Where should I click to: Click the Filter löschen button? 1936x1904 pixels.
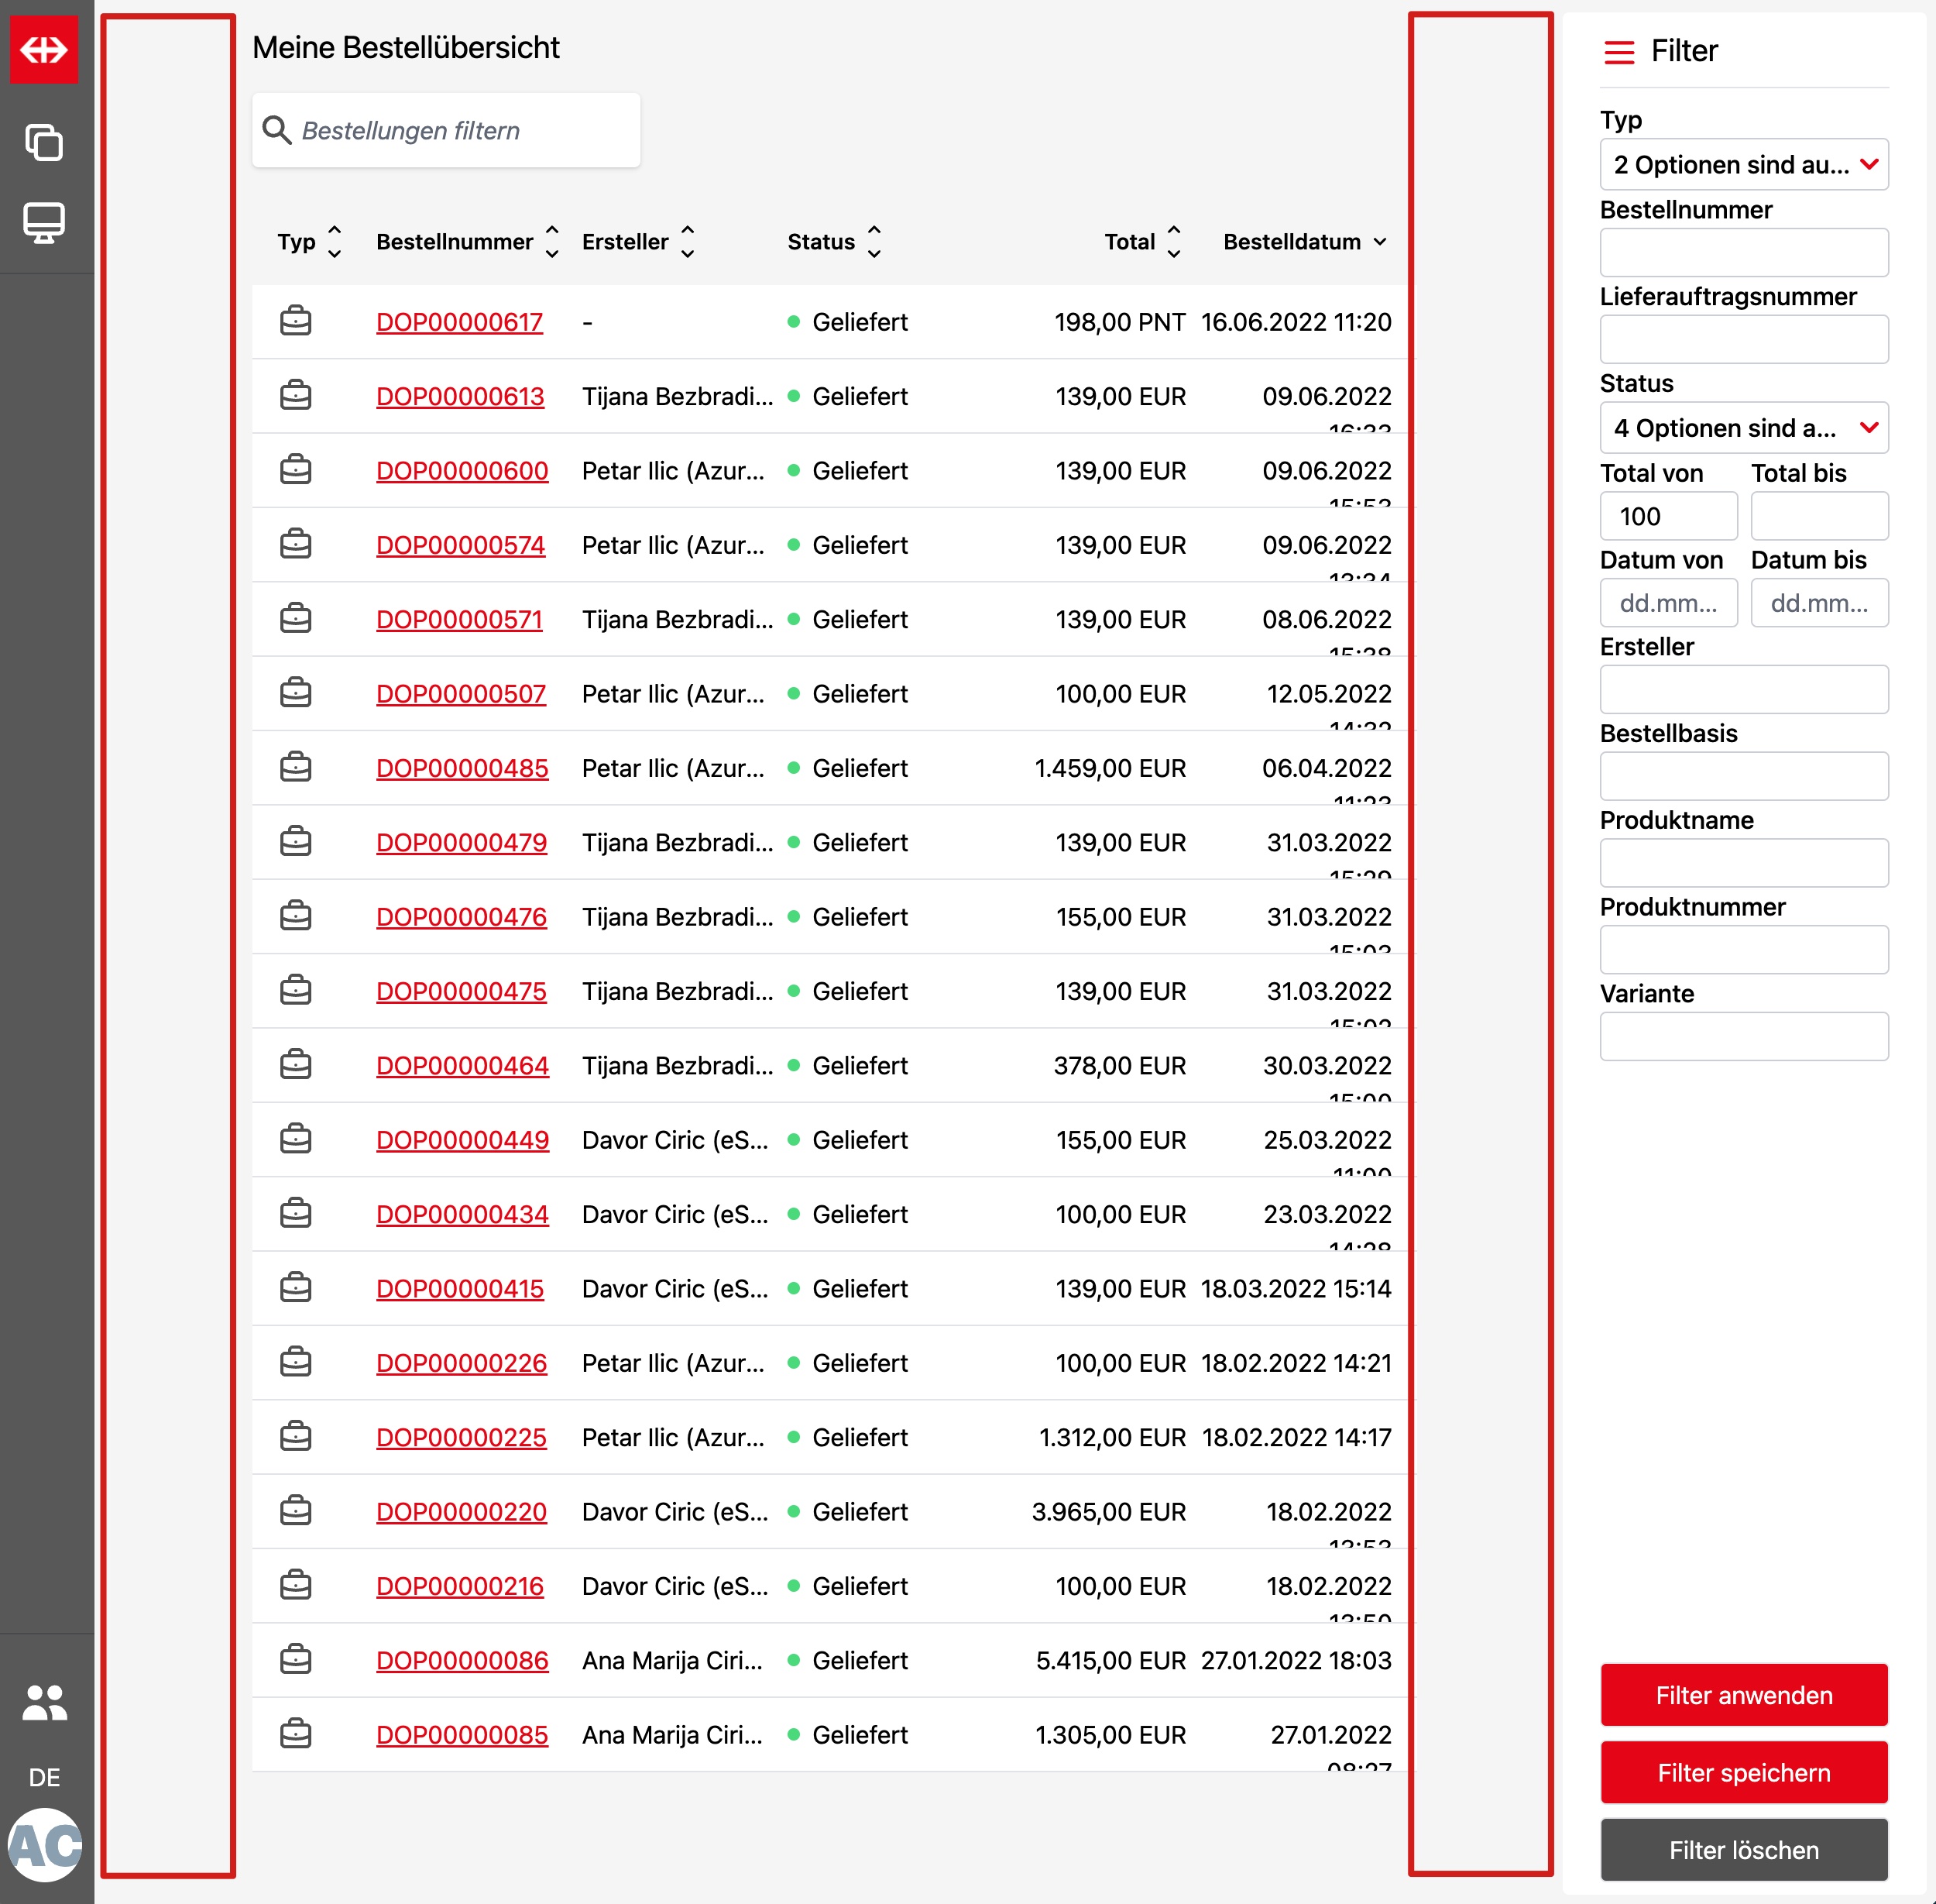coord(1743,1850)
